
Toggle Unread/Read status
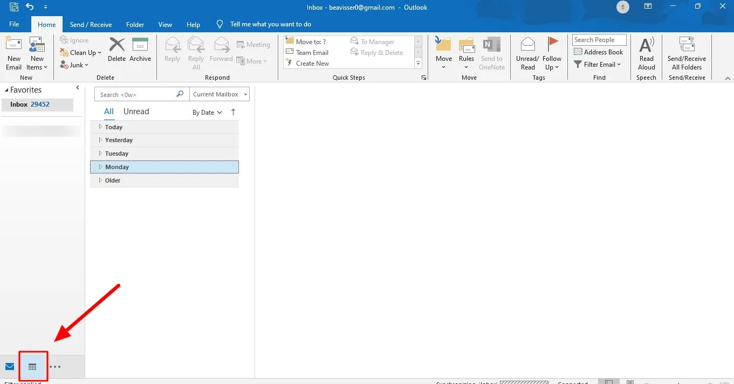(527, 54)
